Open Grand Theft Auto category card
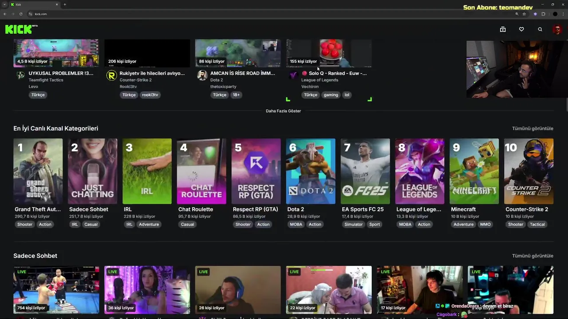Image resolution: width=568 pixels, height=319 pixels. pos(38,171)
